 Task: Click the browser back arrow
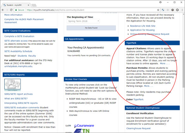[x=3, y=10]
